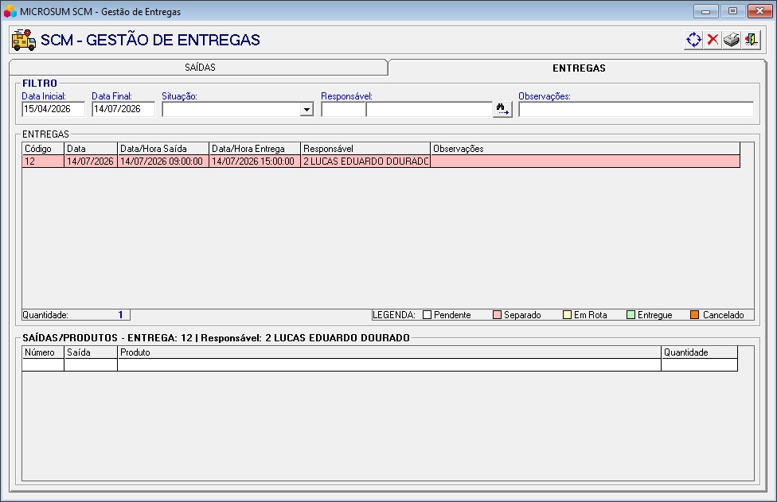
Task: Click the Código column header in ENTREGAS
Action: point(43,149)
